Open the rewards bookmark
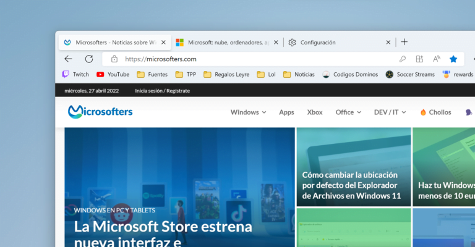 458,74
